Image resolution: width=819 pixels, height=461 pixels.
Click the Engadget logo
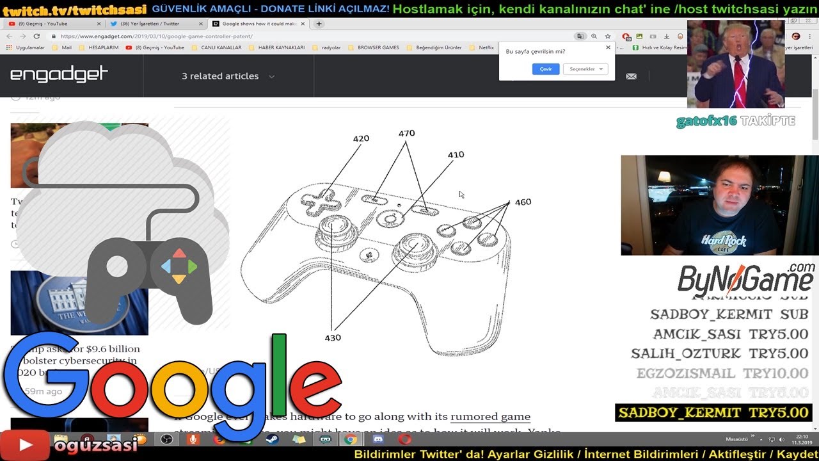coord(59,74)
